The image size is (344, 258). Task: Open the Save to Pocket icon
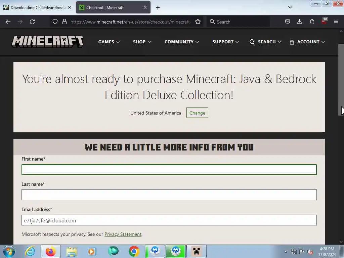pyautogui.click(x=288, y=21)
